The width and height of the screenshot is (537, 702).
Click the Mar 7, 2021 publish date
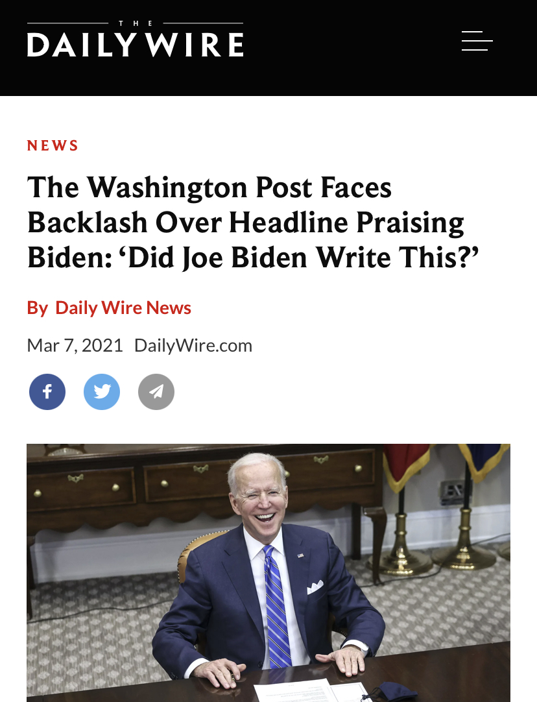[75, 346]
